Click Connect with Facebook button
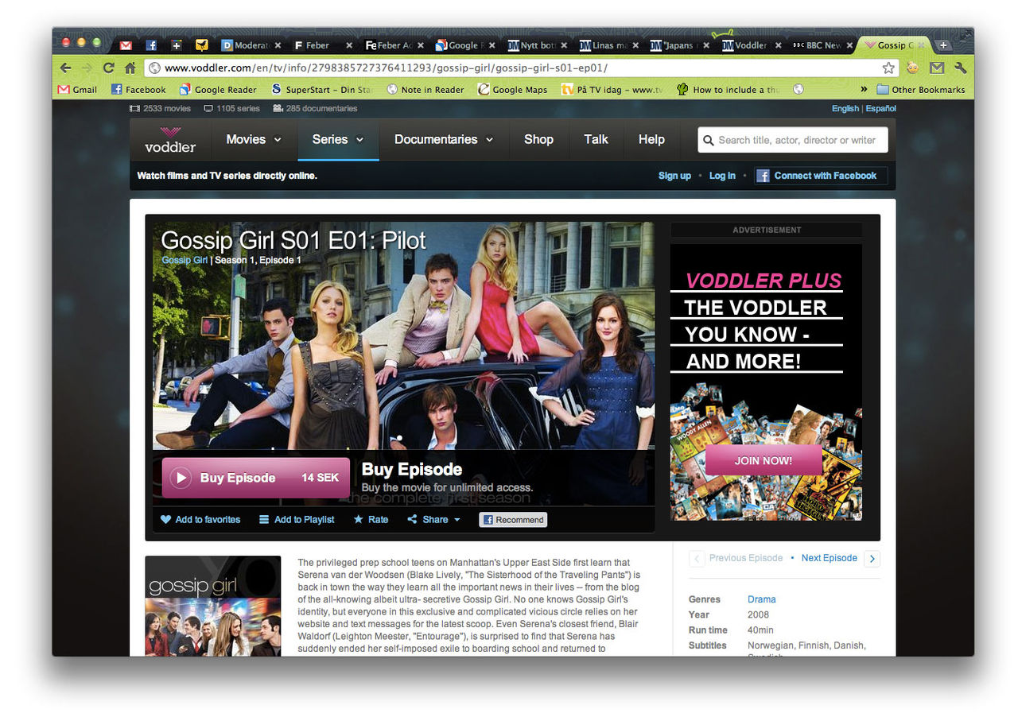 click(821, 176)
